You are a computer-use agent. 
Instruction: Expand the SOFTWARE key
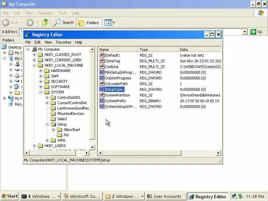[41, 87]
